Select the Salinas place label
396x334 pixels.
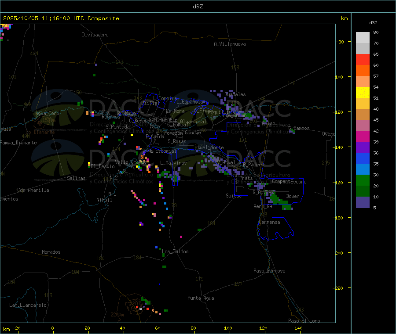(x=77, y=178)
